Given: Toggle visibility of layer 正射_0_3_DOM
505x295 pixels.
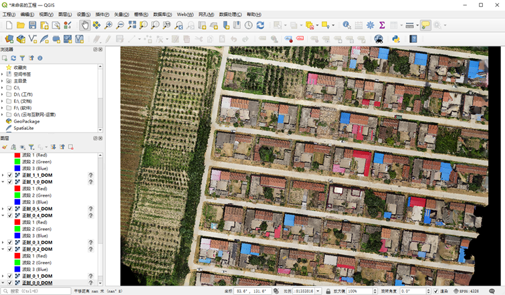Looking at the screenshot, I should coord(10,243).
